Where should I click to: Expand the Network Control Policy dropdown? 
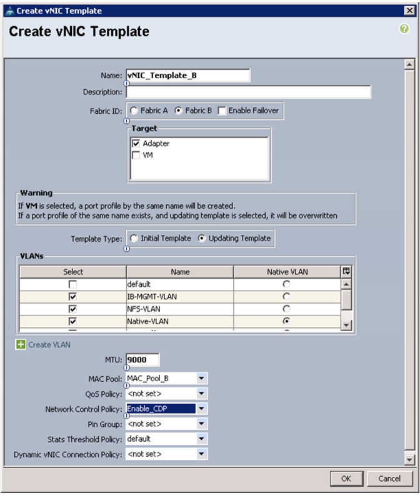(x=201, y=409)
